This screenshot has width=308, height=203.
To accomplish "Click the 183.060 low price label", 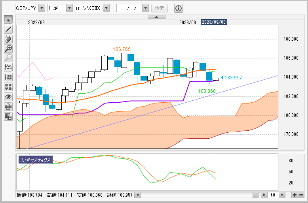I will pos(207,91).
